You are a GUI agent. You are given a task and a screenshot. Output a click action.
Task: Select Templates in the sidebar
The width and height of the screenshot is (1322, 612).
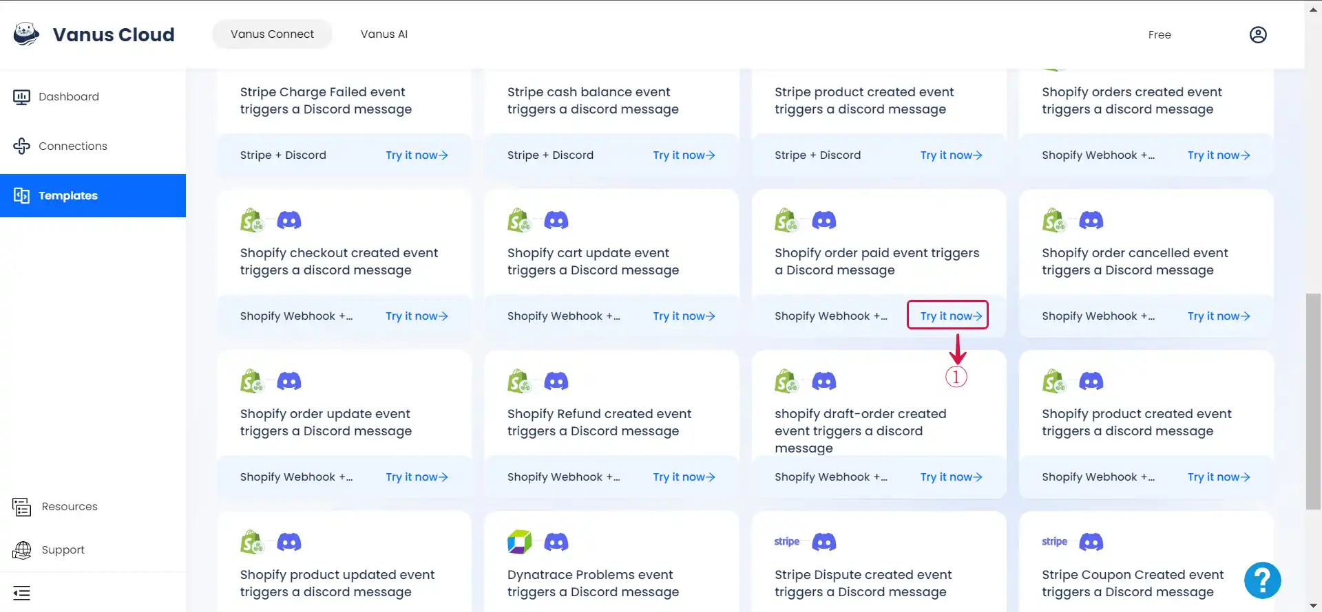click(x=93, y=195)
